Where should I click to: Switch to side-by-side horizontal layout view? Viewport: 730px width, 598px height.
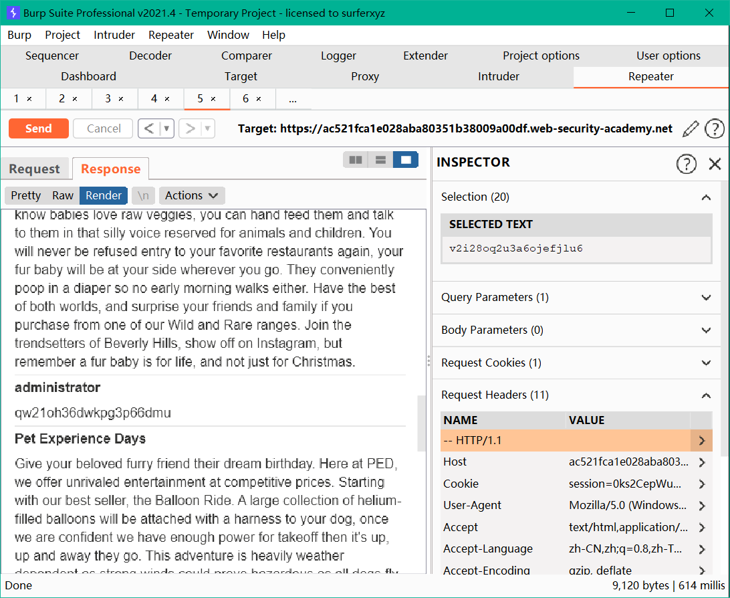[356, 160]
